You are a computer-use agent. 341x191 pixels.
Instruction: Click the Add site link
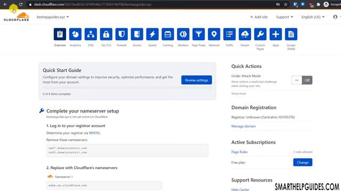pos(259,17)
